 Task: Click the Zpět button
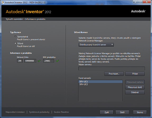click(107, 112)
